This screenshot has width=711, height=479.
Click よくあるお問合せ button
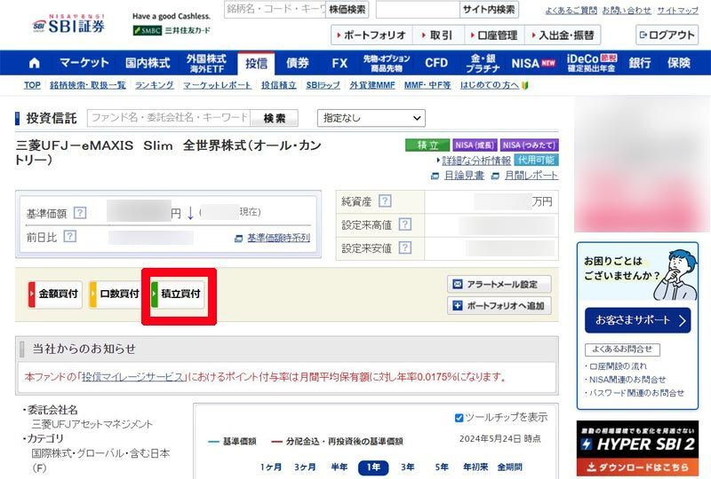point(622,349)
